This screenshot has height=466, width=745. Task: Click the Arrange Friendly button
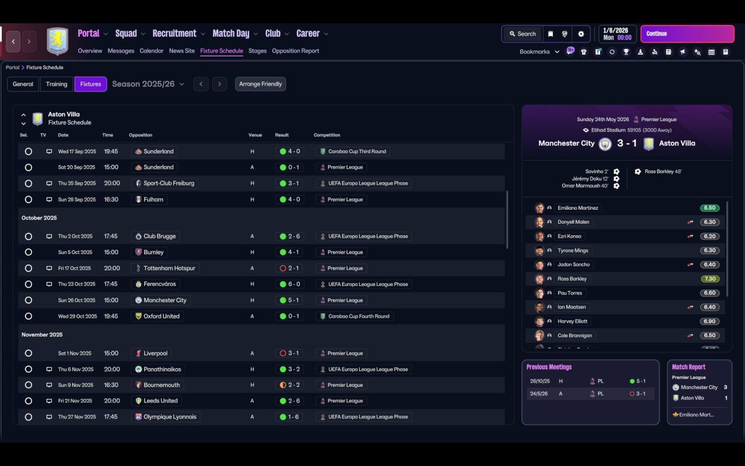pos(260,84)
